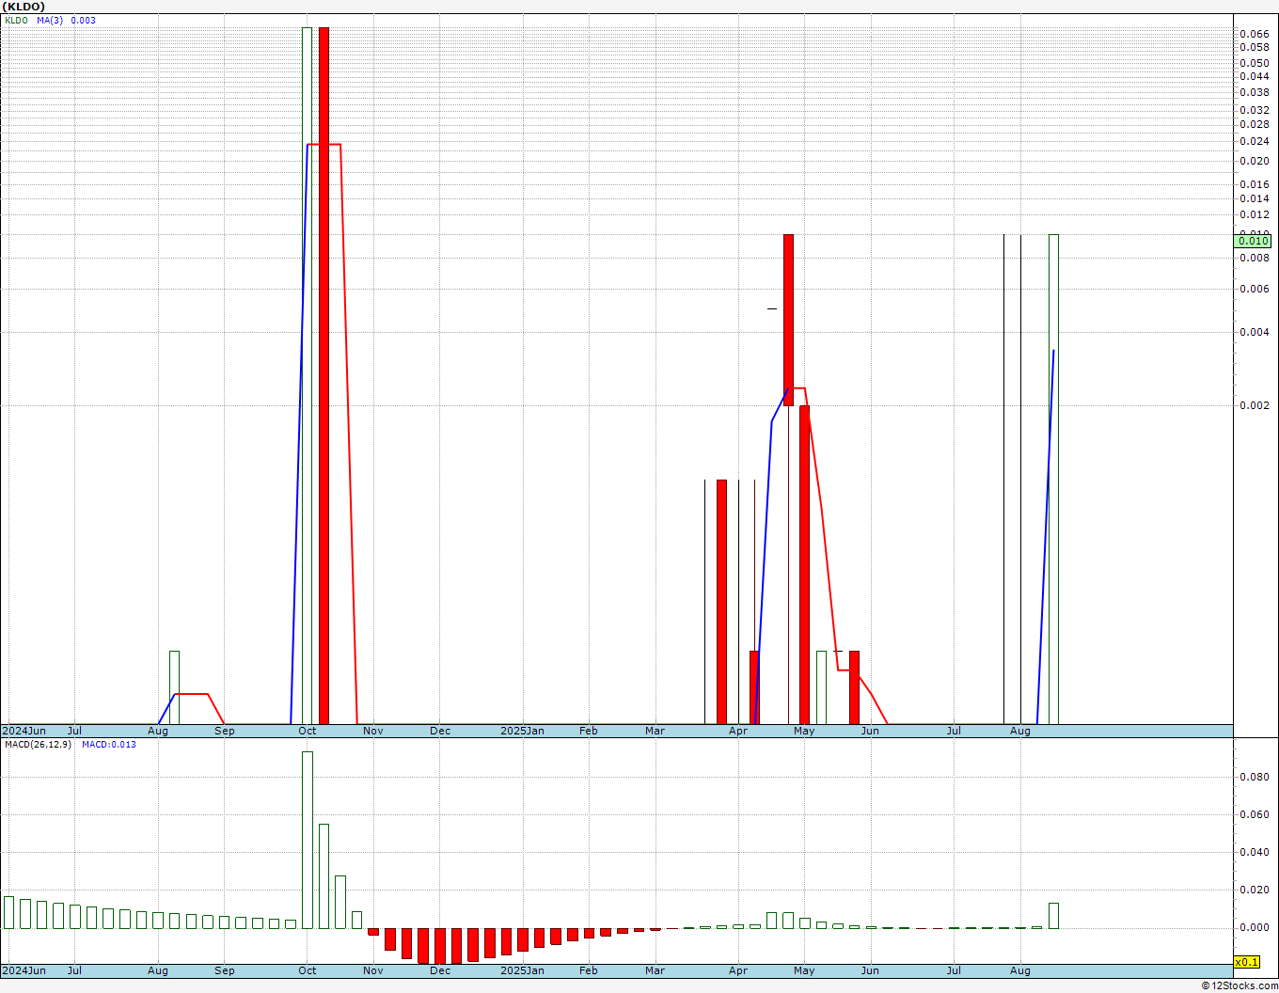Click the 2025Jan label on price time axis

click(522, 731)
